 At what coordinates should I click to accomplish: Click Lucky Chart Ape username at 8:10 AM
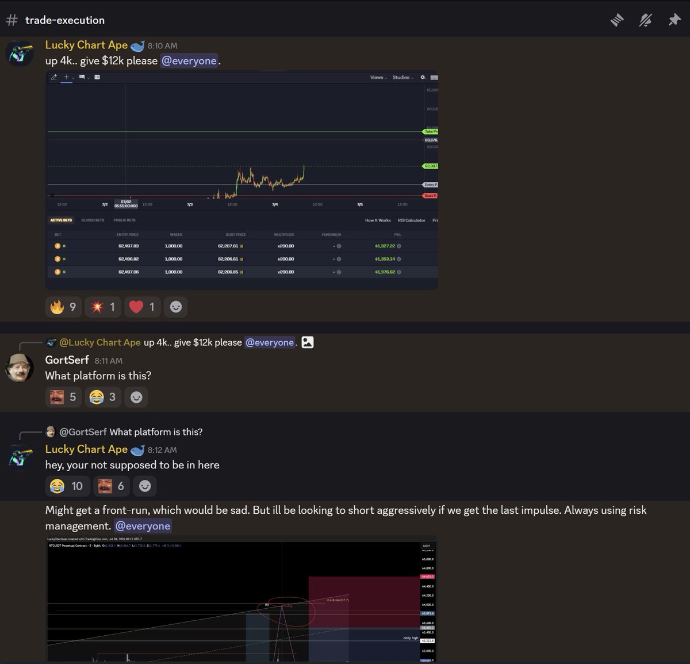[x=86, y=45]
